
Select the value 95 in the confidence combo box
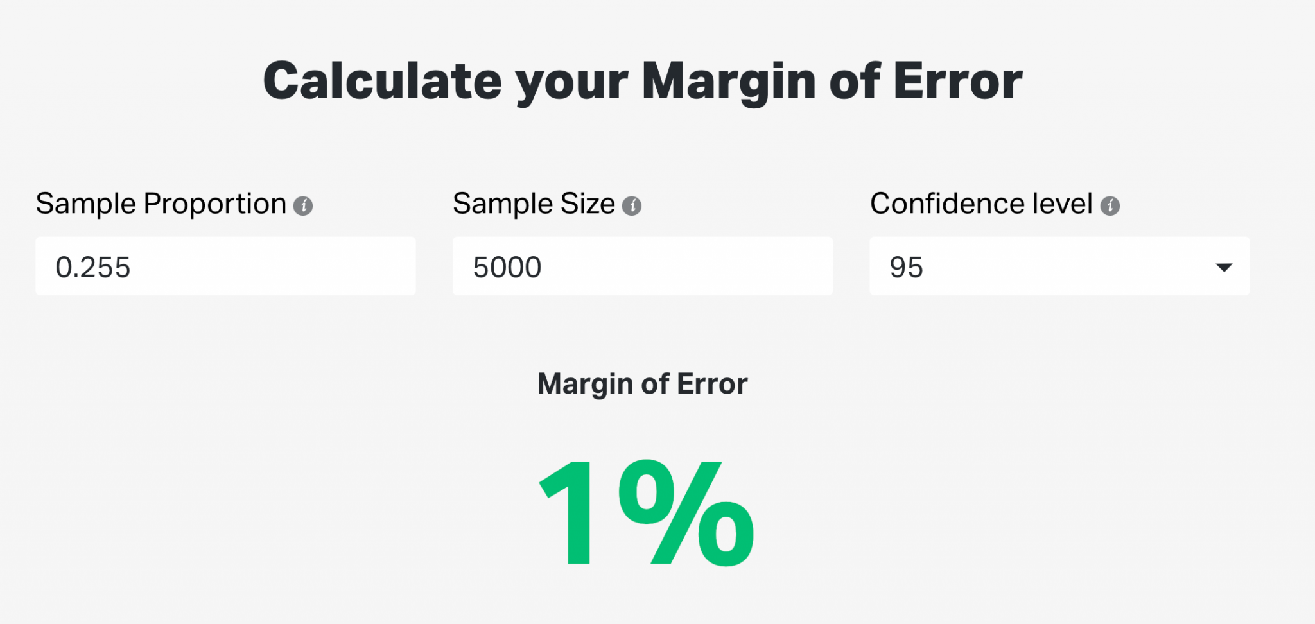coord(906,268)
